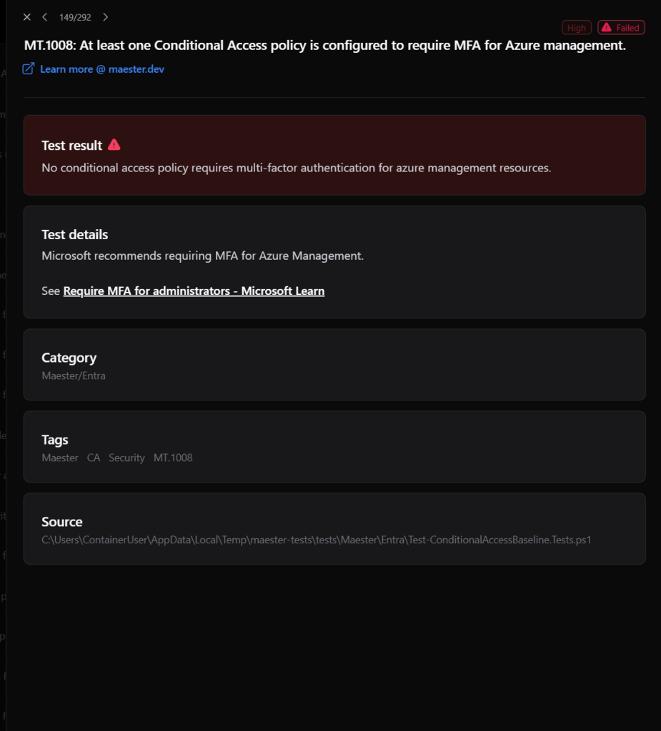Click the High severity badge
661x731 pixels.
577,28
